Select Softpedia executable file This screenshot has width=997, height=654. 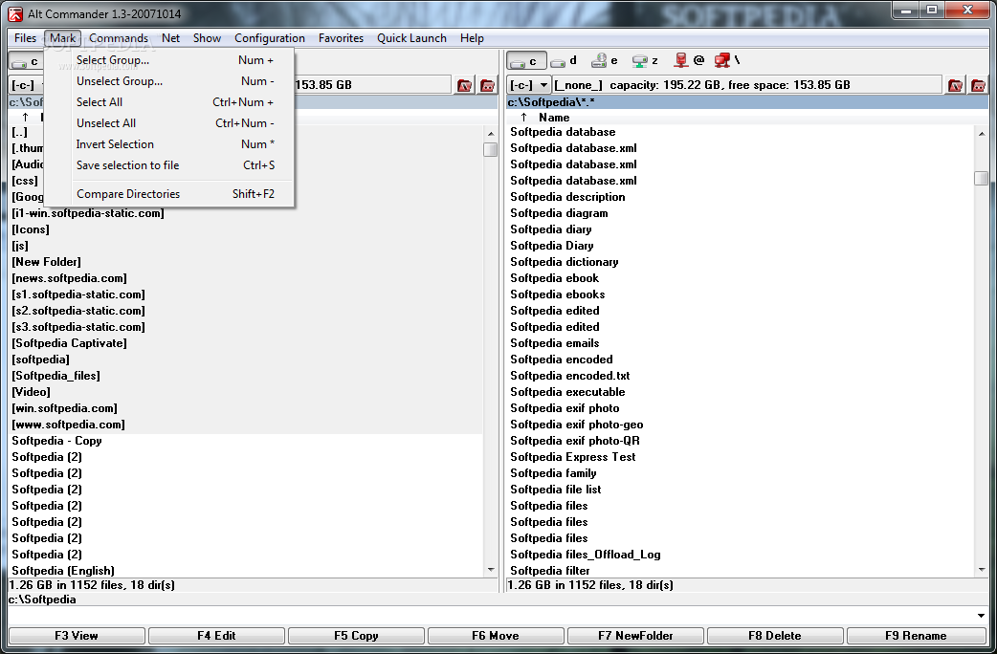(x=567, y=392)
